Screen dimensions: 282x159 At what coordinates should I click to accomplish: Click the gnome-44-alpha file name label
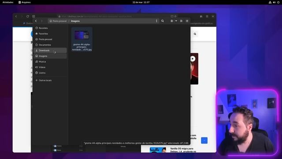[x=82, y=47]
